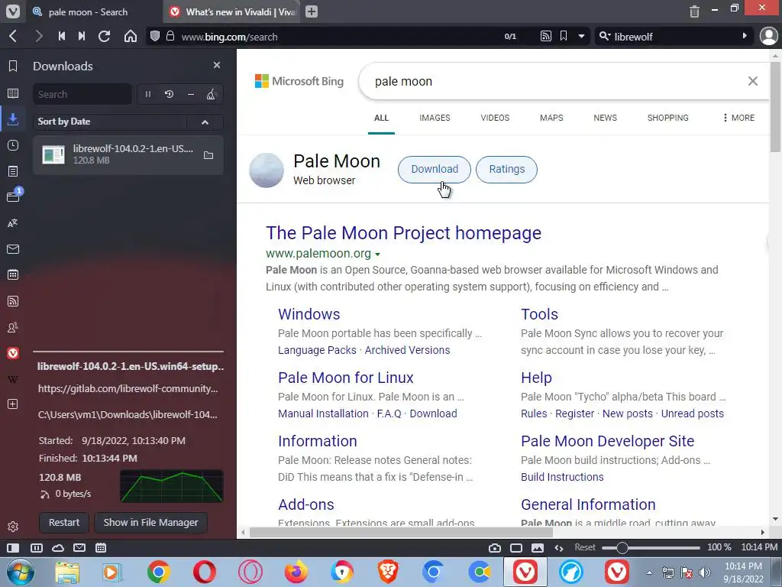Open the Window panel with badge
This screenshot has height=587, width=782.
point(14,196)
